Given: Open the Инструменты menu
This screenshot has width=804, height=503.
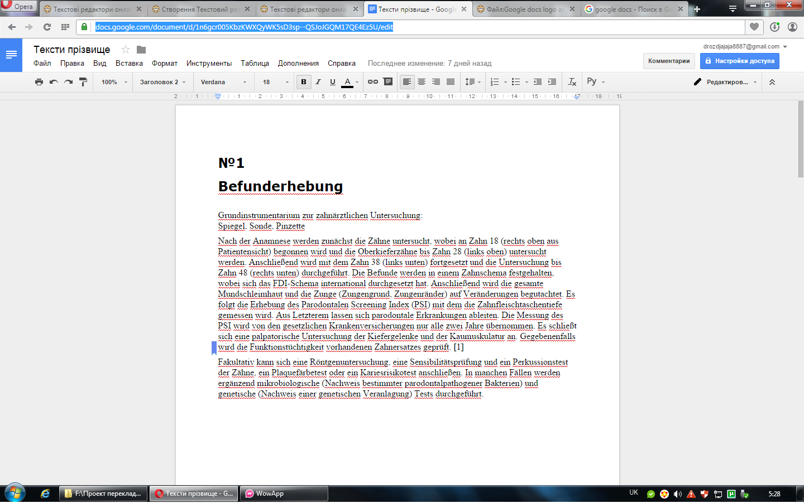Looking at the screenshot, I should pos(209,63).
